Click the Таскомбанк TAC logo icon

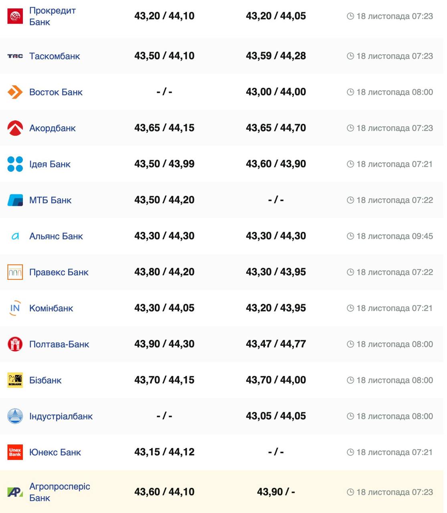pos(15,56)
